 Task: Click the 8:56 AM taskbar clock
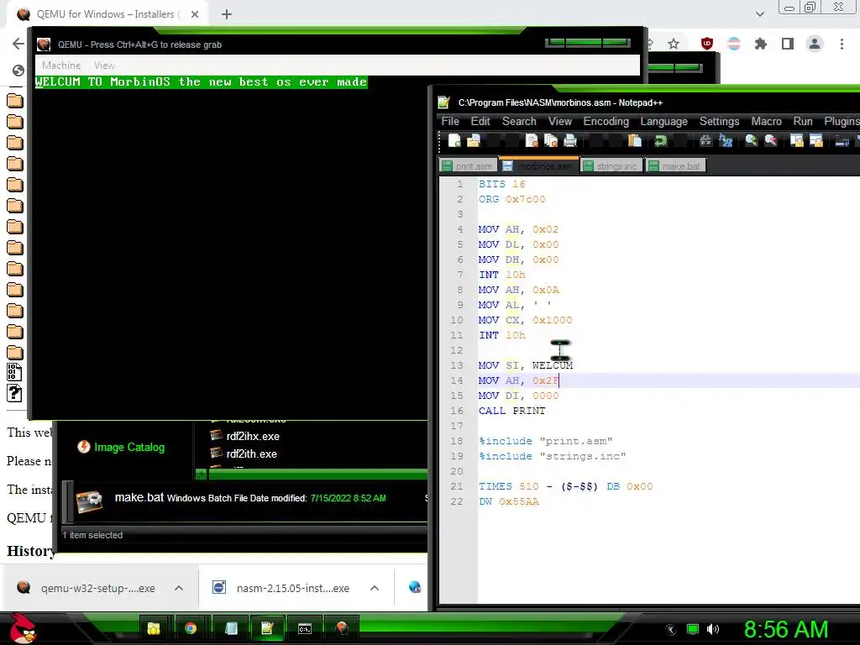[x=786, y=630]
